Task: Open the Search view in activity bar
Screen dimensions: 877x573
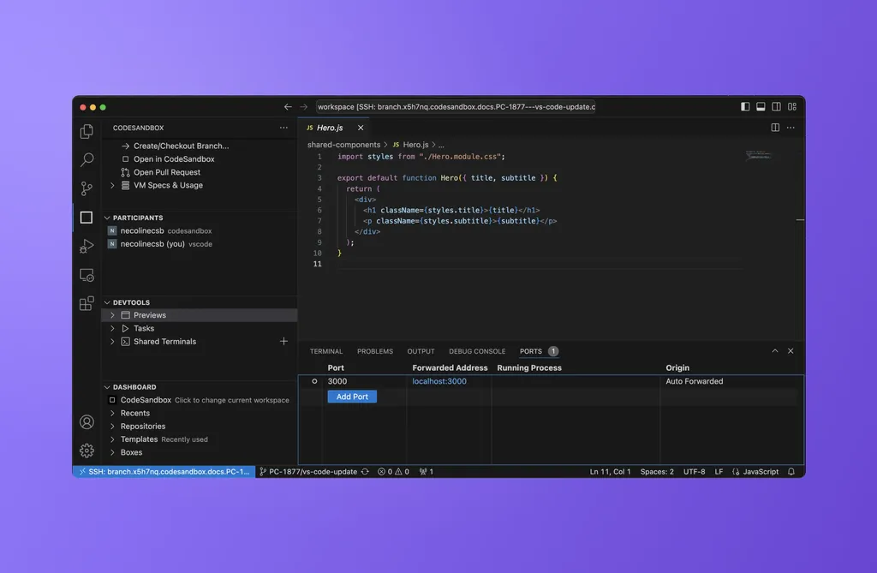Action: coord(87,159)
